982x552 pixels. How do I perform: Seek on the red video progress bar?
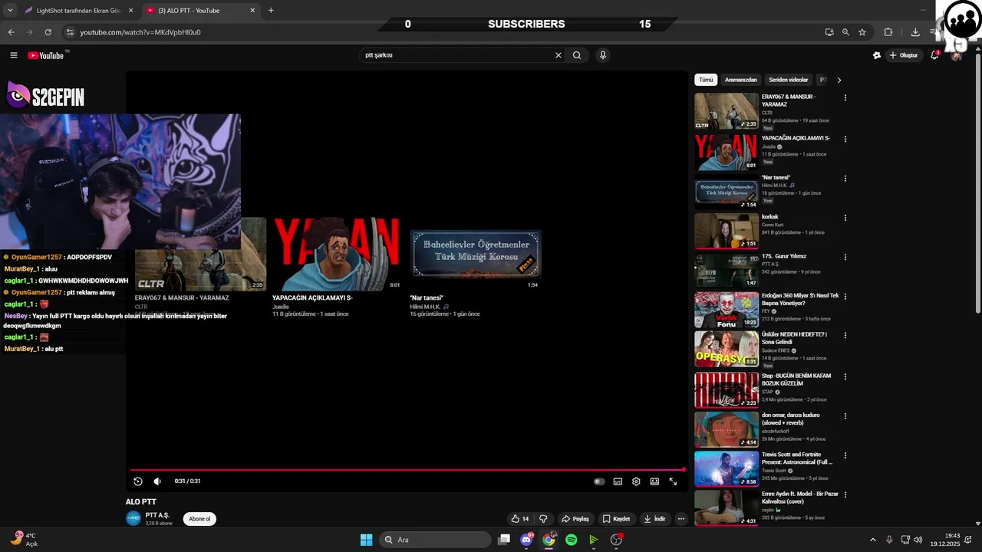coord(407,470)
